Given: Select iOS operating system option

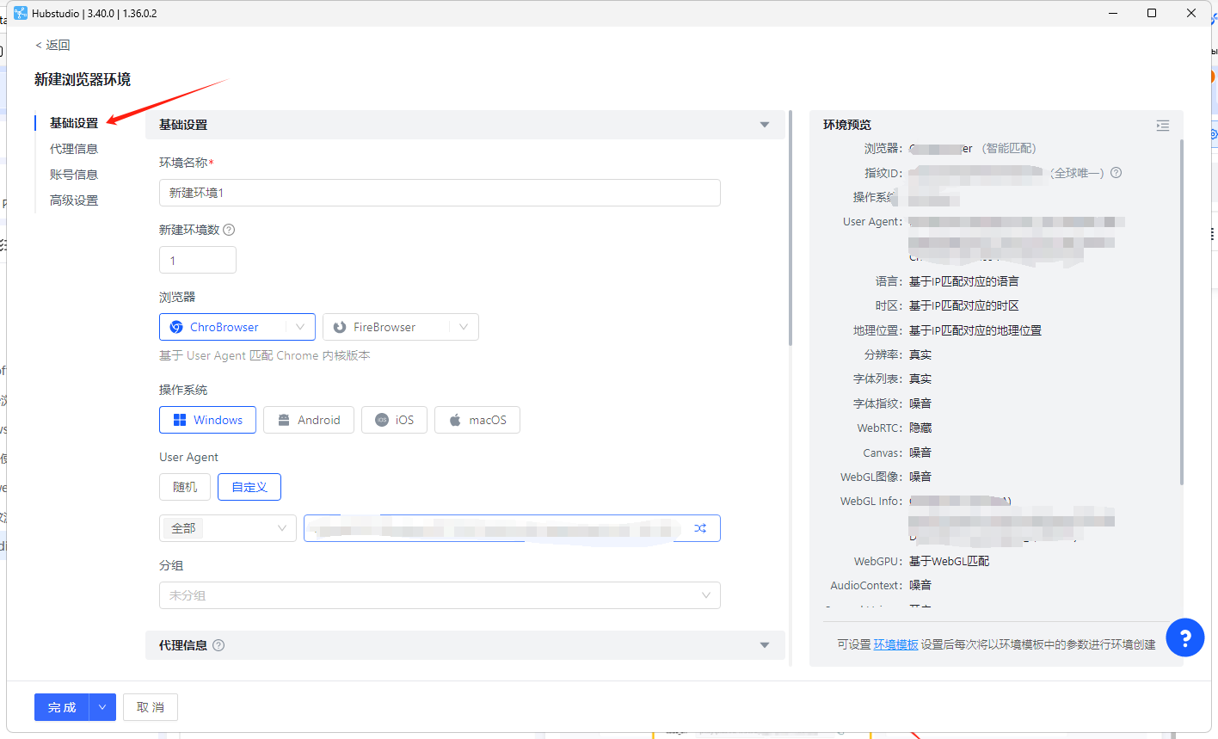Looking at the screenshot, I should tap(394, 420).
